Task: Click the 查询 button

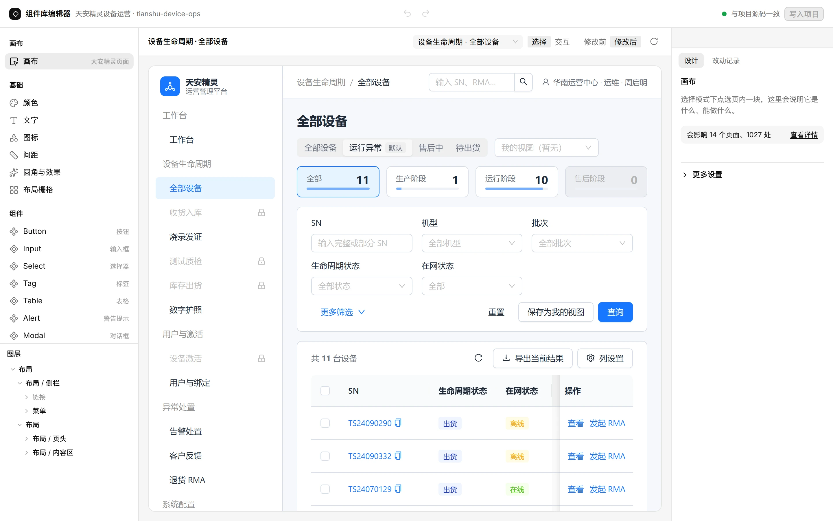Action: point(615,312)
